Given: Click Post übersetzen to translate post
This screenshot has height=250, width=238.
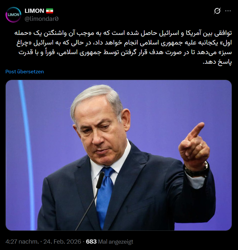Looking at the screenshot, I should click(25, 72).
